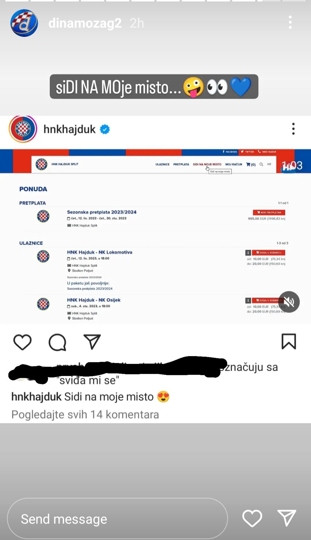
Task: Share the post with the paper plane icon
Action: pyautogui.click(x=92, y=342)
